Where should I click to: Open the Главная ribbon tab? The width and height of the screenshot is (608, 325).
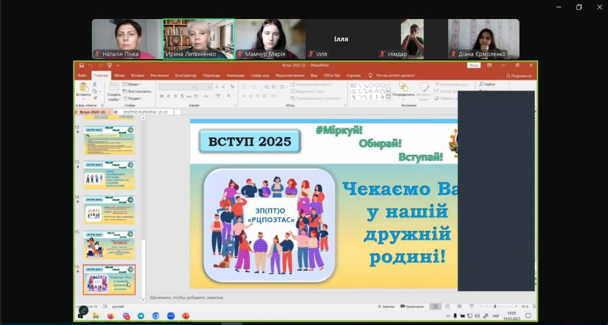101,75
